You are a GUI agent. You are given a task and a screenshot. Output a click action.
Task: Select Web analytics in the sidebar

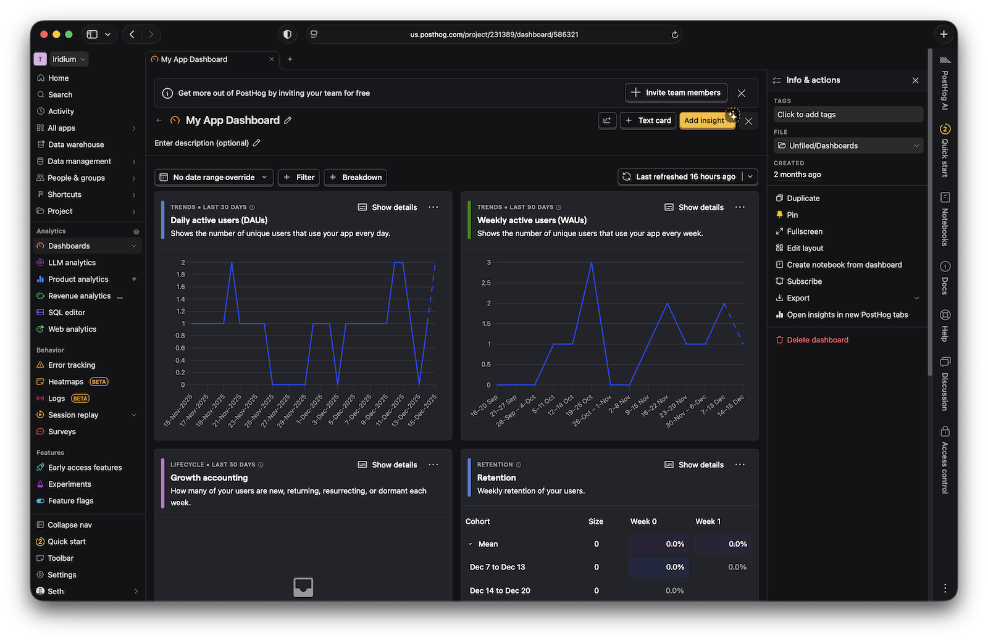point(72,329)
